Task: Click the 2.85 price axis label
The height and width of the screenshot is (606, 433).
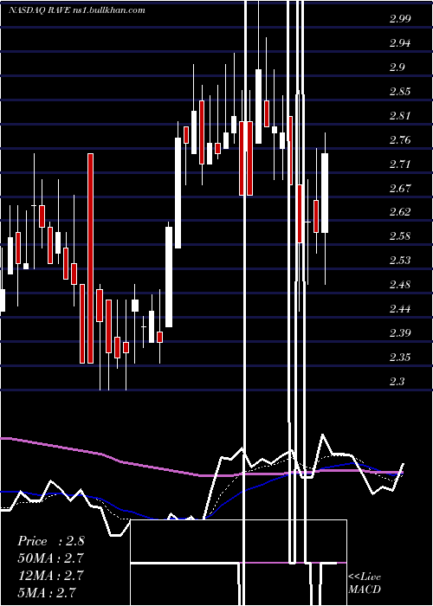Action: click(400, 92)
